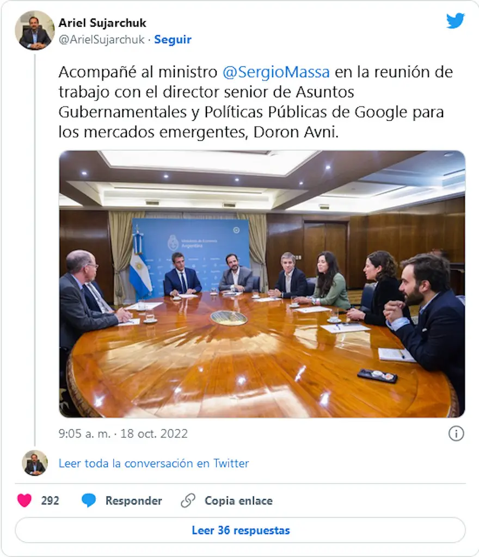
Task: Click the Copia enlace label
Action: 238,500
